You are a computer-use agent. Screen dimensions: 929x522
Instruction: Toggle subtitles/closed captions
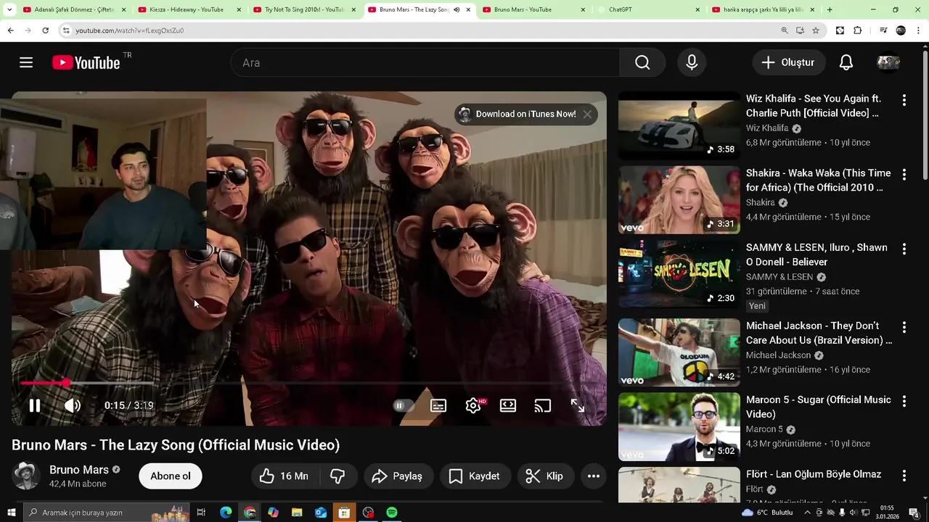438,405
